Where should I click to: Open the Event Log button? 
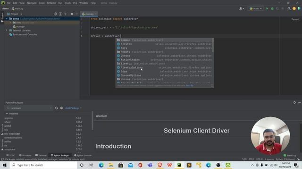point(290,155)
